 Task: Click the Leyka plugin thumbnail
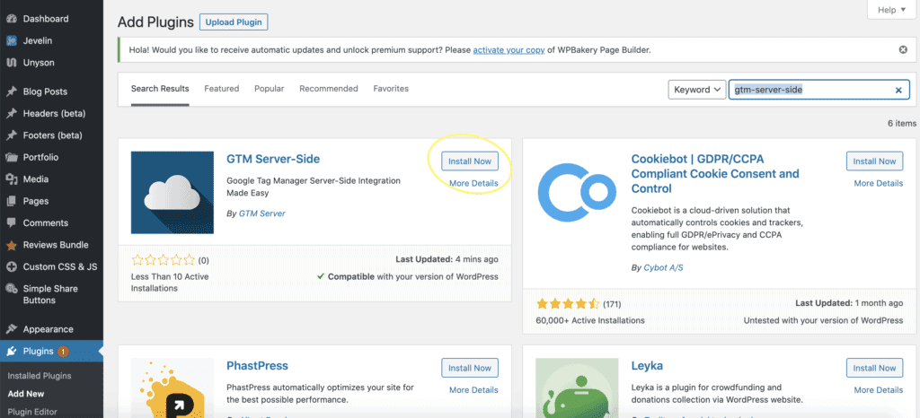[577, 388]
